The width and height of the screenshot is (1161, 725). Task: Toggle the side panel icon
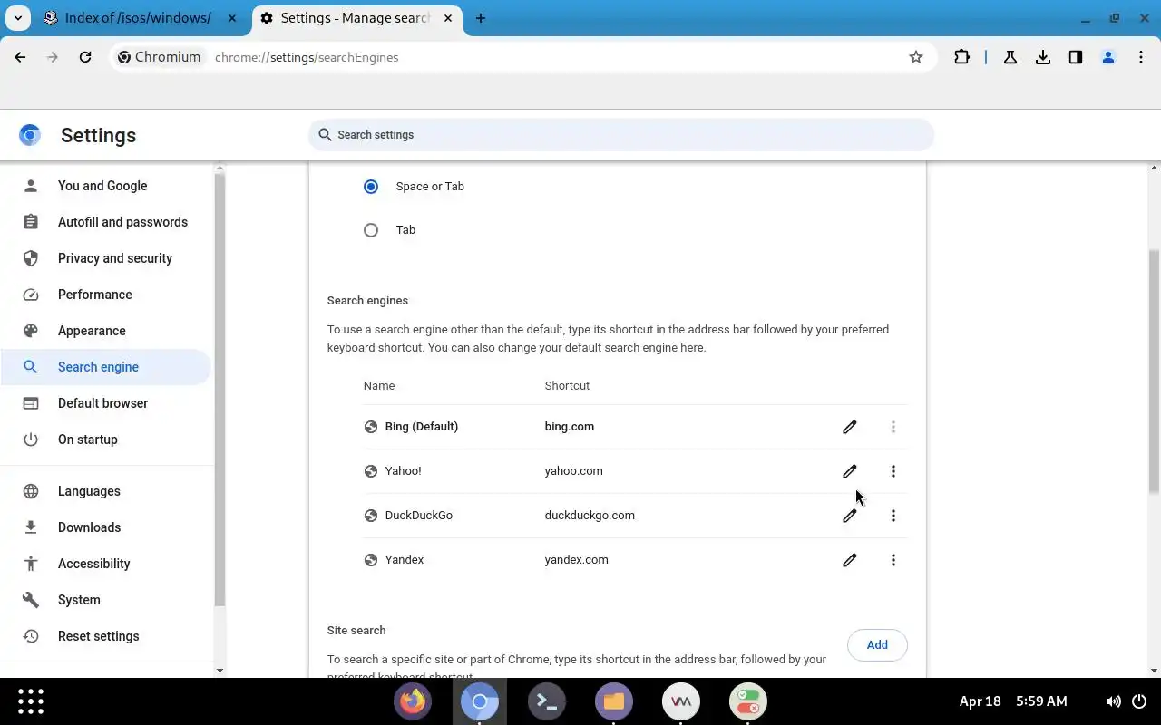click(1076, 57)
